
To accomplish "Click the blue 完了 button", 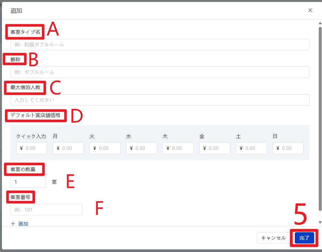I will click(x=304, y=238).
